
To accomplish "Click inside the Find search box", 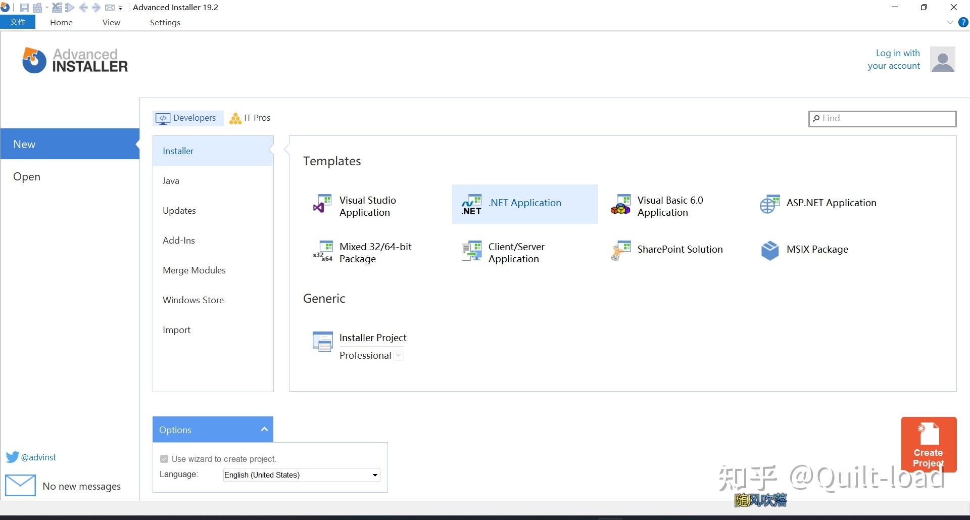I will (882, 118).
